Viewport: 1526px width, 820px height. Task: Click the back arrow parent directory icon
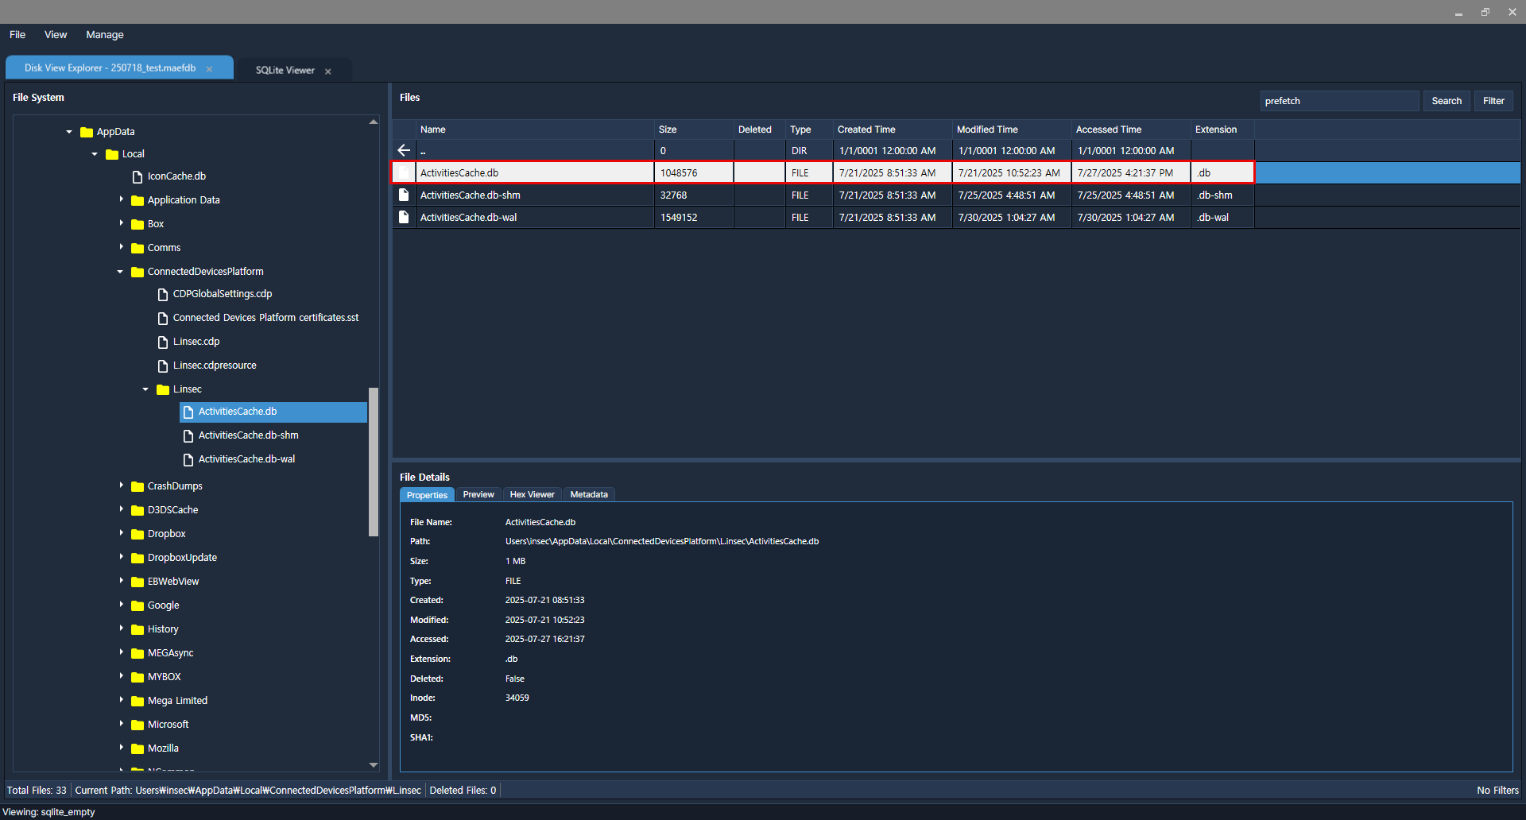[x=404, y=150]
